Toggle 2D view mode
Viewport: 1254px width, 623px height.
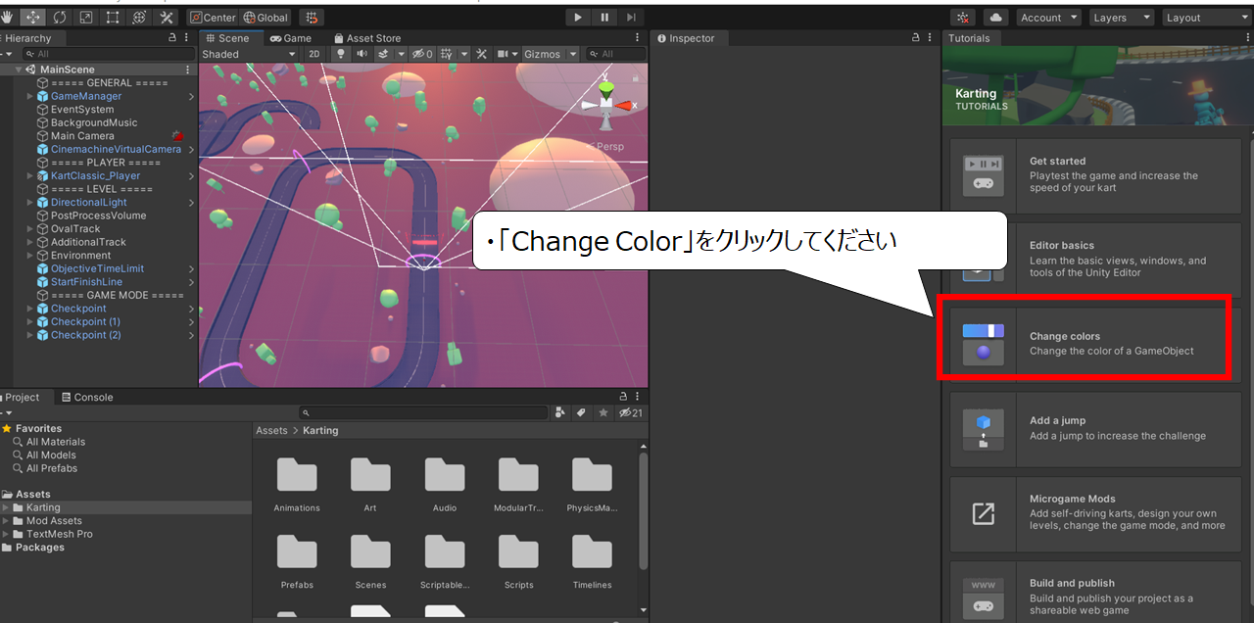(314, 54)
